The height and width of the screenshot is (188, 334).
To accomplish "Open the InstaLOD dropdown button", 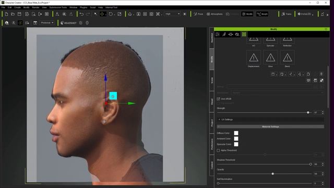I will pyautogui.click(x=305, y=14).
